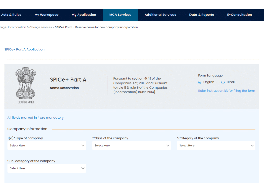This screenshot has width=264, height=183.
Task: Click the Form Language label
Action: point(210,75)
